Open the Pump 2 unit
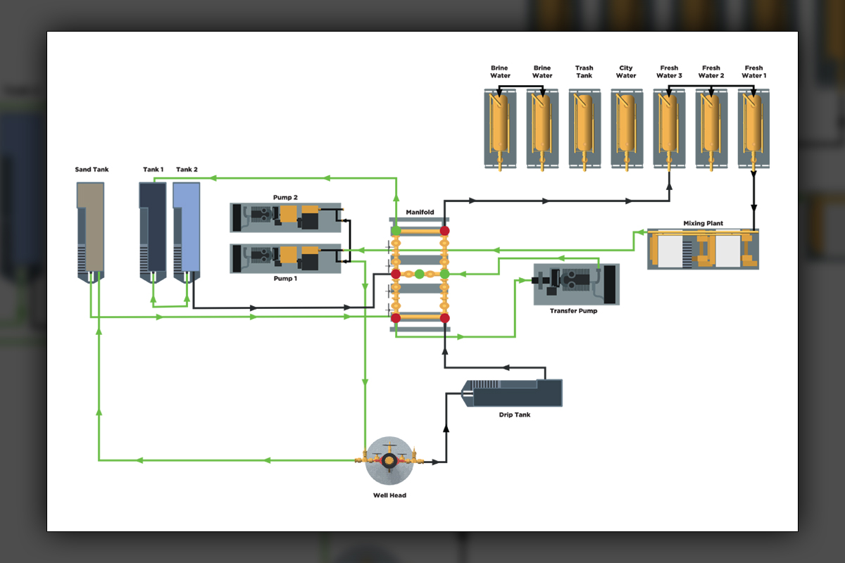The image size is (845, 563). (285, 217)
